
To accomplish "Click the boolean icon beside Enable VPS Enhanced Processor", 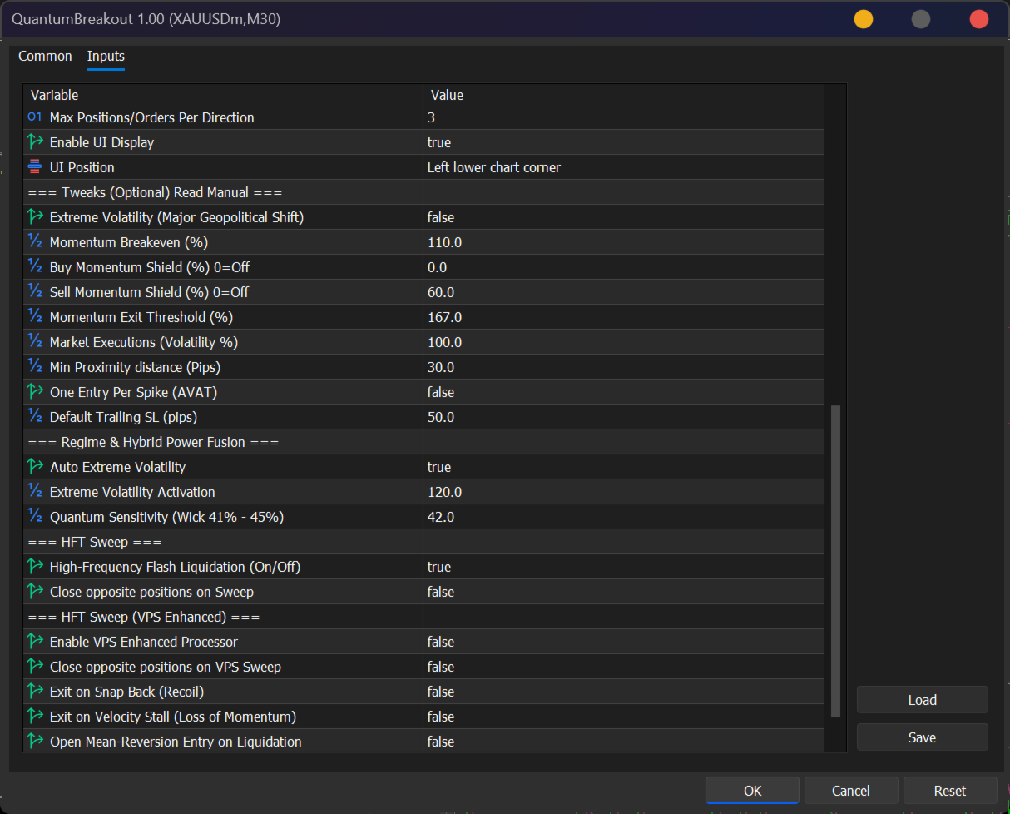I will coord(35,642).
